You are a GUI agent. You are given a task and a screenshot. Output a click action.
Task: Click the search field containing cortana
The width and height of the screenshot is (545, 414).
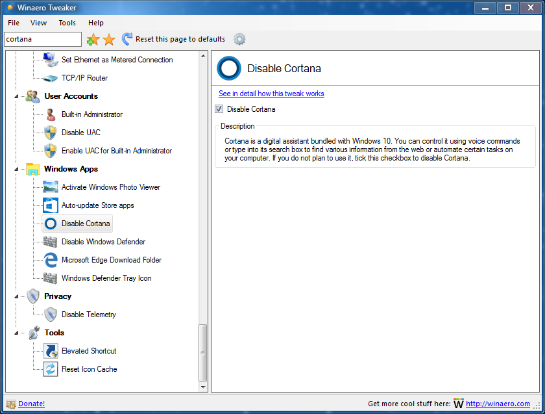tap(43, 39)
